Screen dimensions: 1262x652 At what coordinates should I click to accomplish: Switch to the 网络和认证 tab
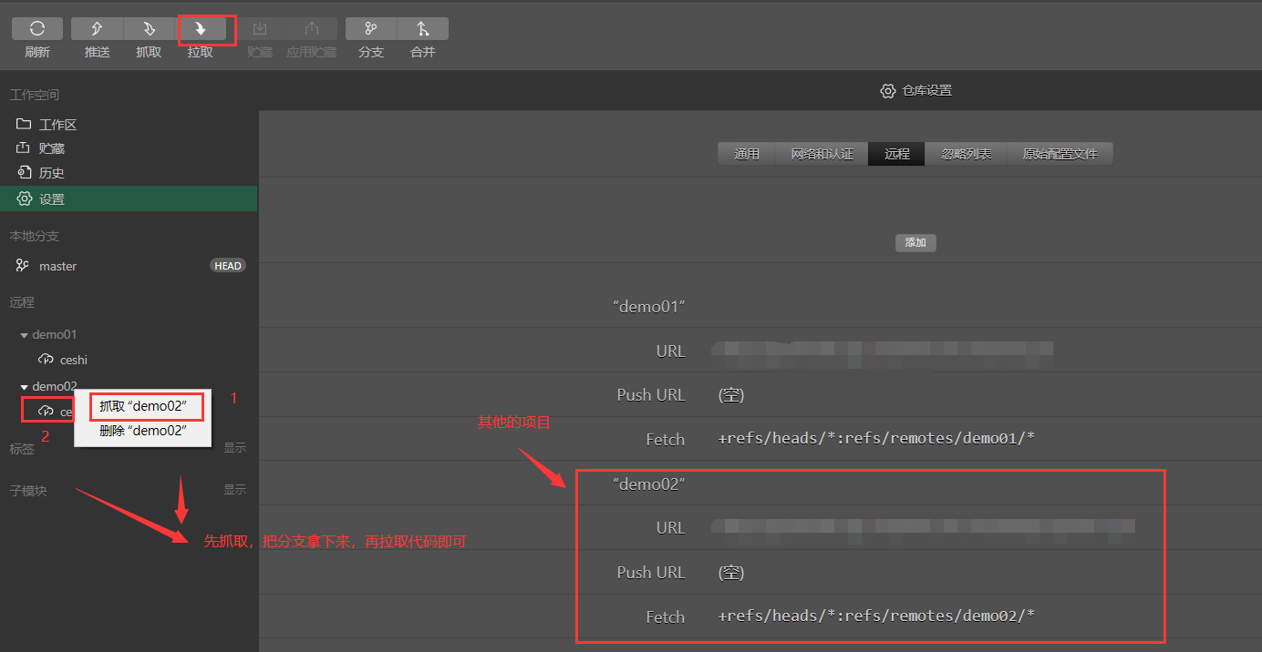(822, 154)
